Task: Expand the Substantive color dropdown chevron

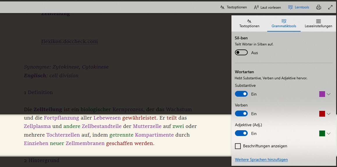Action: pos(328,94)
